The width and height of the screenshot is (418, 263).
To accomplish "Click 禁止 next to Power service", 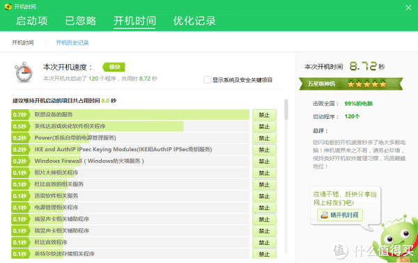I will coord(264,138).
